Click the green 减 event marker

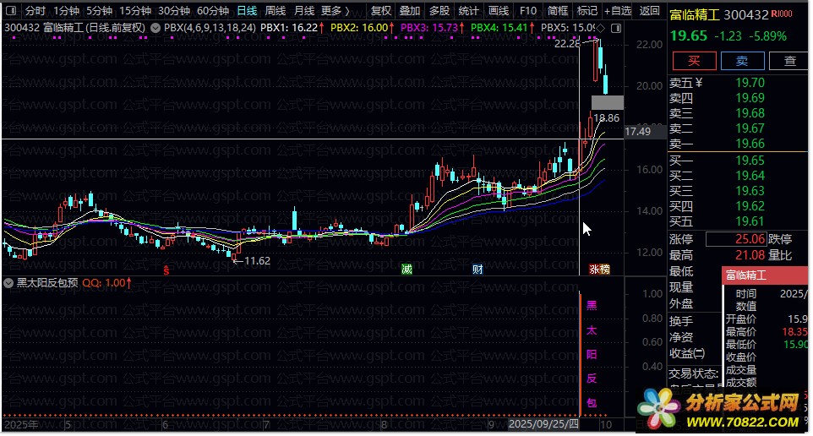coord(407,269)
